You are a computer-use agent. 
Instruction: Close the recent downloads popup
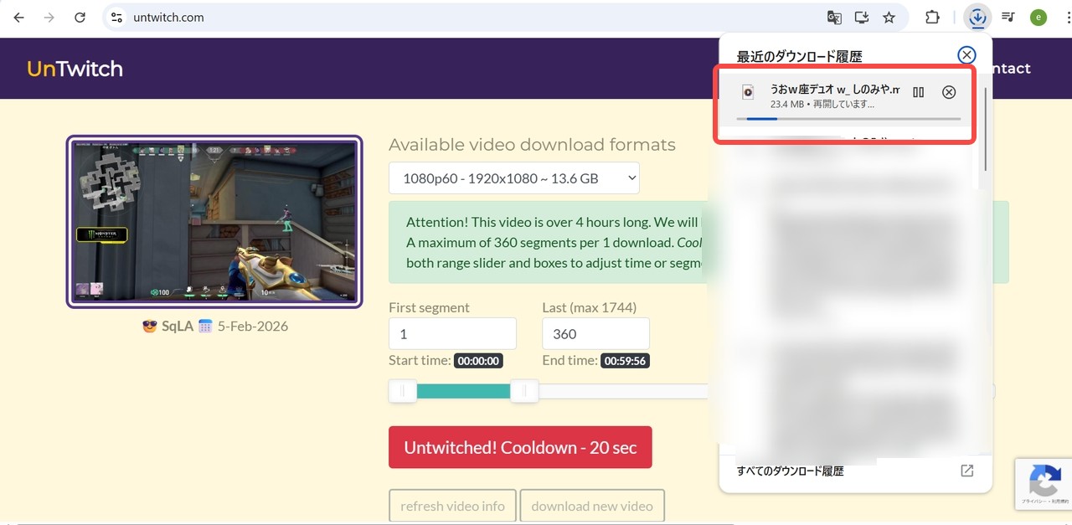966,55
